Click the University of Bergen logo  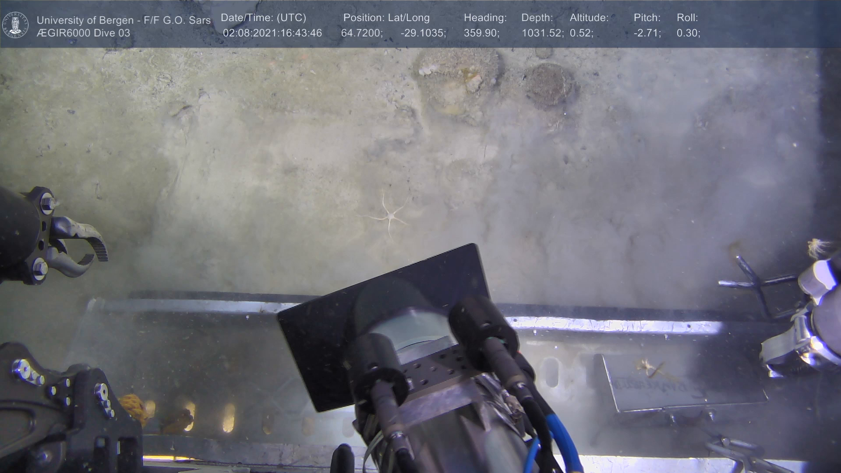point(15,25)
